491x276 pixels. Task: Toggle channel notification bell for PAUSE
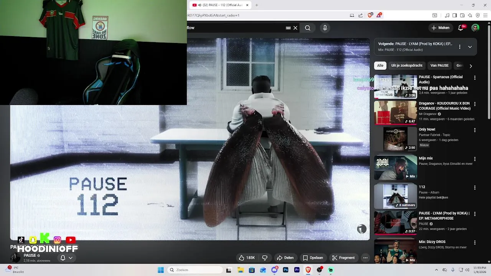coord(66,258)
